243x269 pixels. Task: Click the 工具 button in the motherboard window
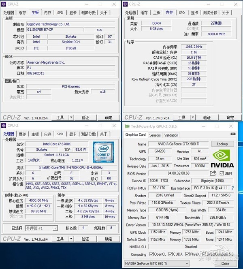coord(60,117)
